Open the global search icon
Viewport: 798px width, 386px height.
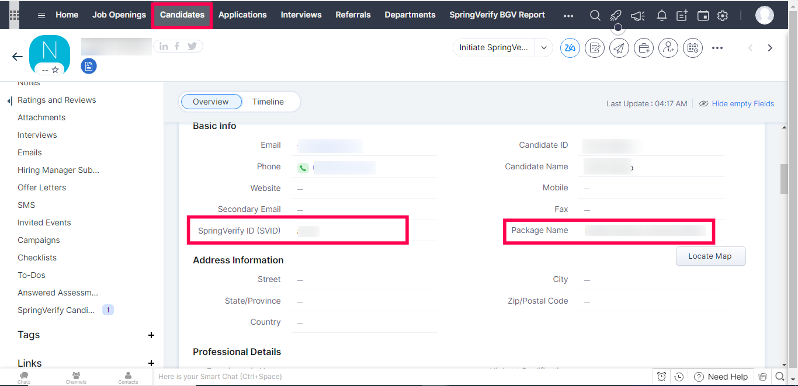(595, 15)
